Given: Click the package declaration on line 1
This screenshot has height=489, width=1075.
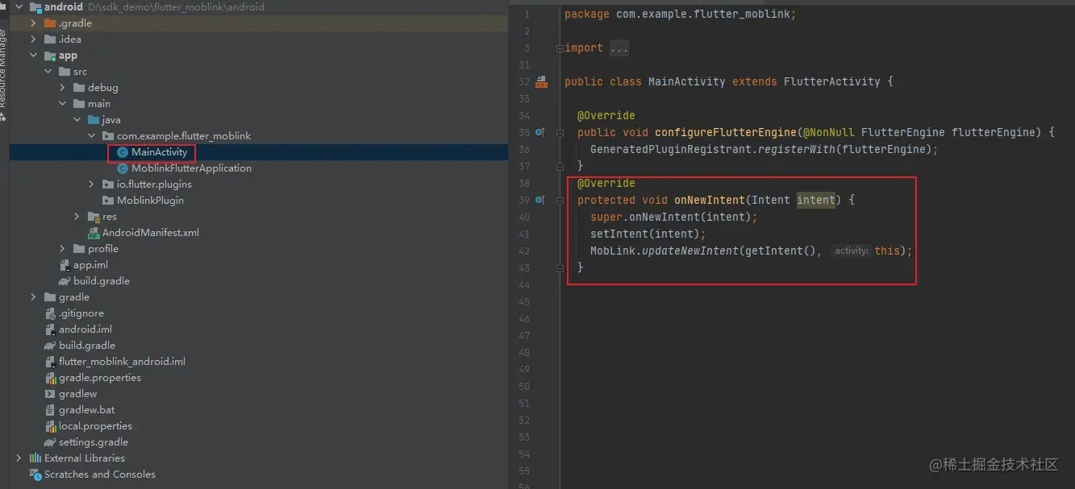Looking at the screenshot, I should click(x=680, y=14).
